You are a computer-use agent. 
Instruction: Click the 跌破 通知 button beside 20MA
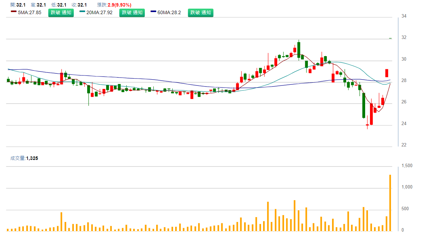[132, 13]
